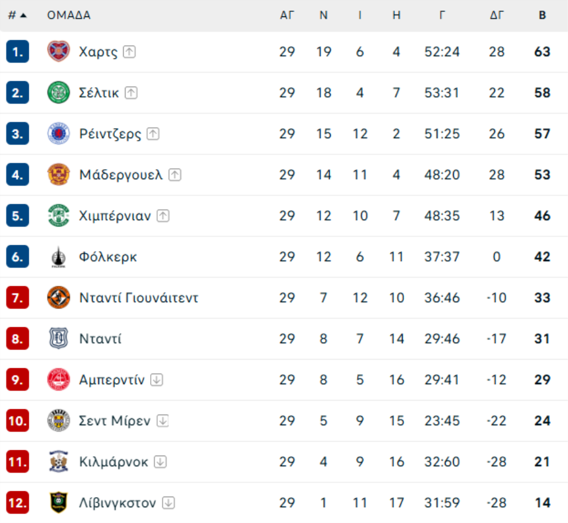Screen dimensions: 568x523
Task: Open the Ρέιντζερς team link
Action: tap(110, 134)
